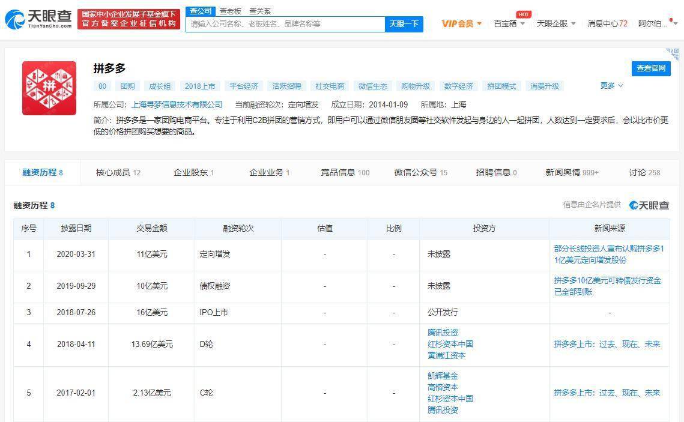Open the 核心成员 tab

point(118,172)
